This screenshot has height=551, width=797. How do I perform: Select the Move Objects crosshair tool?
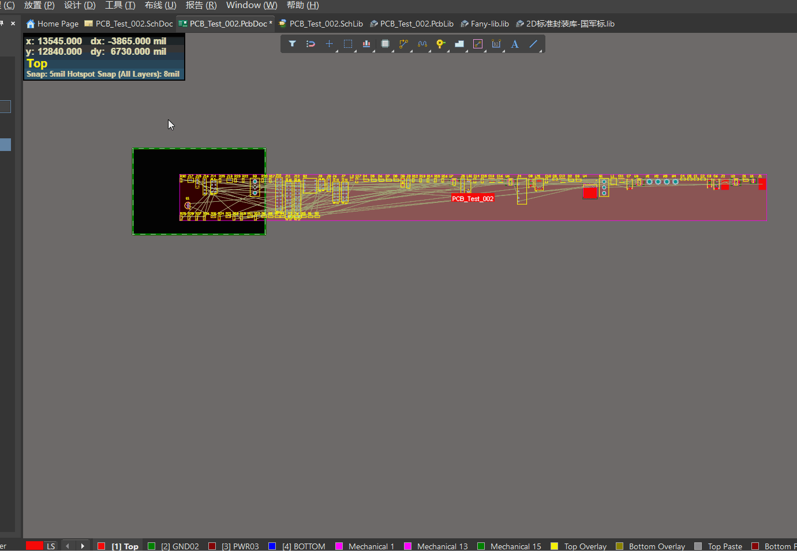[x=329, y=44]
